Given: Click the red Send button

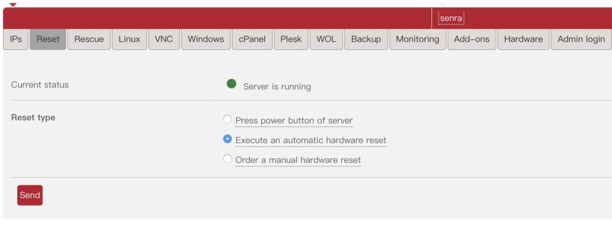Looking at the screenshot, I should point(30,195).
